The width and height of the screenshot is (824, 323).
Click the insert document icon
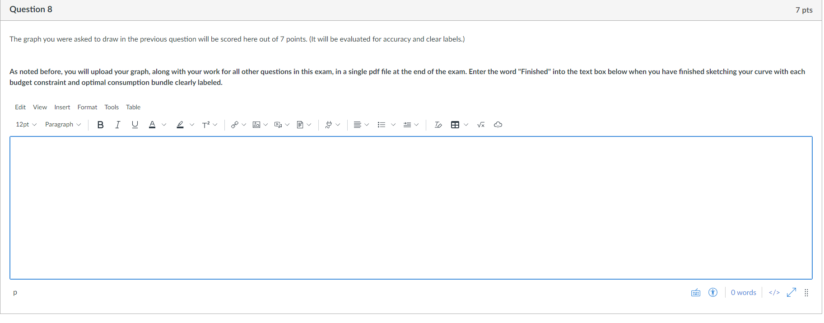(300, 125)
